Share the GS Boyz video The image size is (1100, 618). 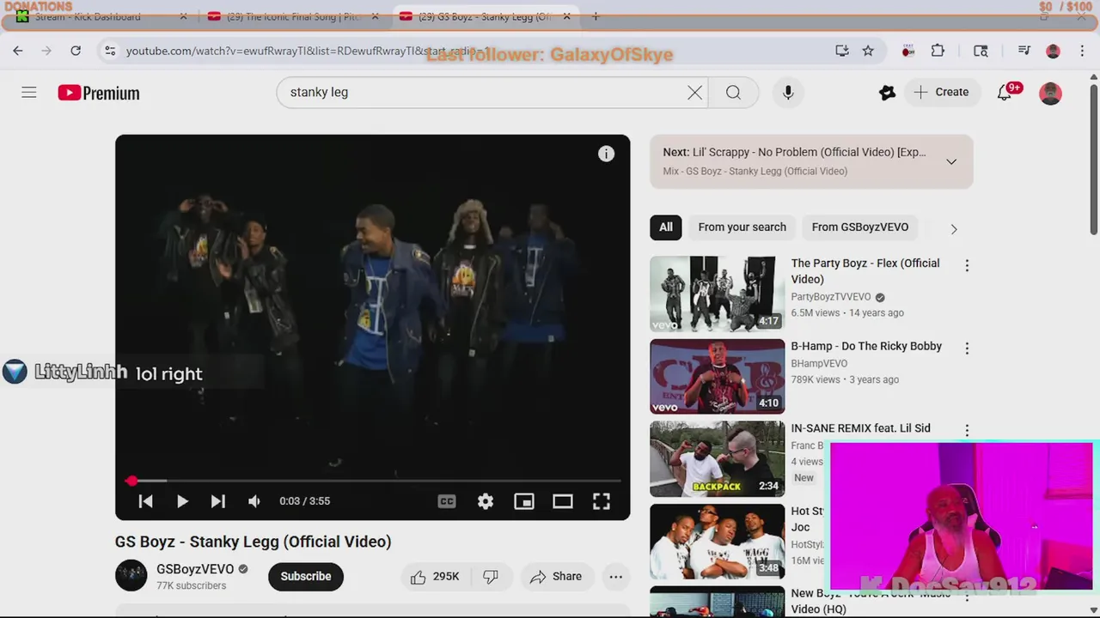(556, 577)
